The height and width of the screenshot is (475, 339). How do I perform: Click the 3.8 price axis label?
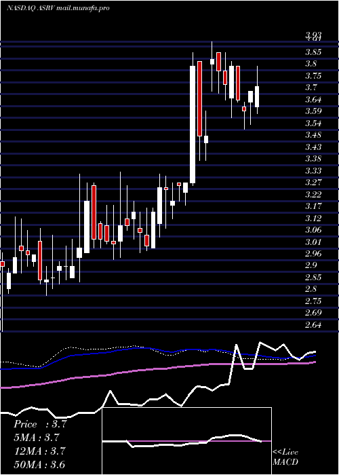pos(311,64)
